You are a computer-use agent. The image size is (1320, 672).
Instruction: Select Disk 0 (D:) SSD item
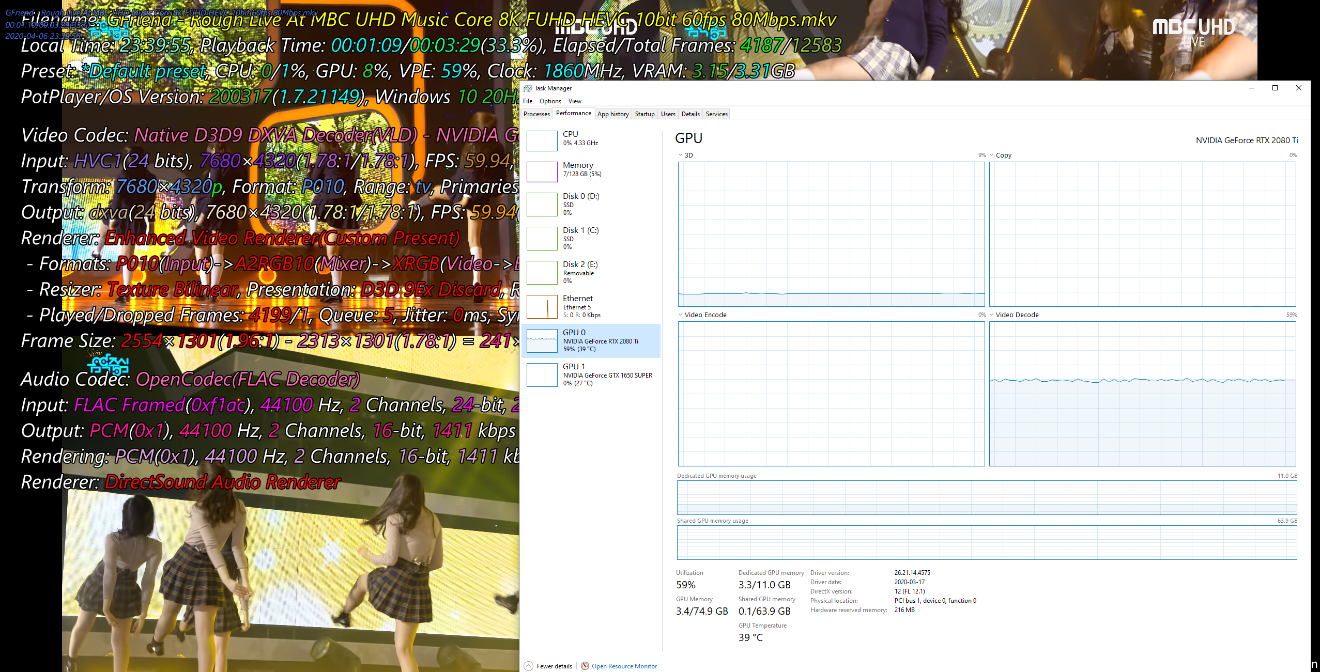591,204
